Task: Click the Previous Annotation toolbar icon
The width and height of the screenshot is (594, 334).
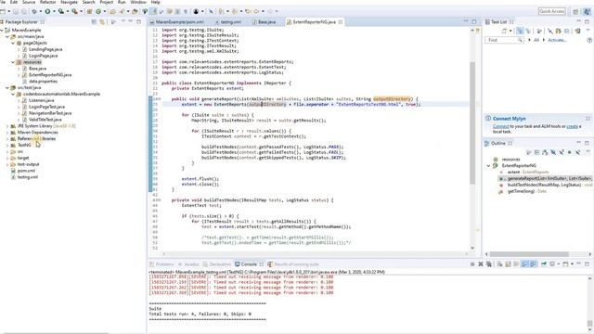Action: (235, 11)
